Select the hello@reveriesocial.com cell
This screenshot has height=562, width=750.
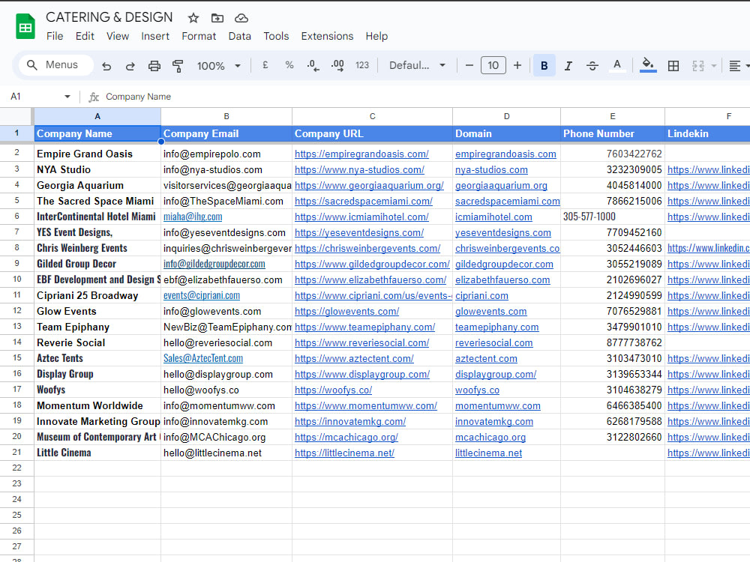(x=226, y=342)
